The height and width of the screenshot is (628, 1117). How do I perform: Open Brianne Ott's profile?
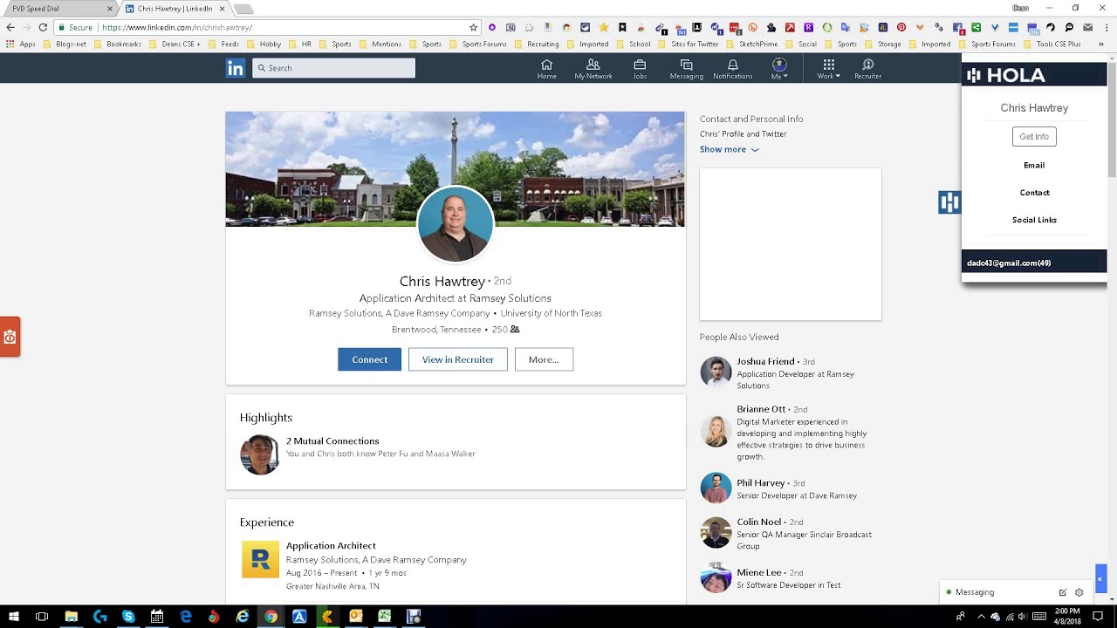point(761,409)
